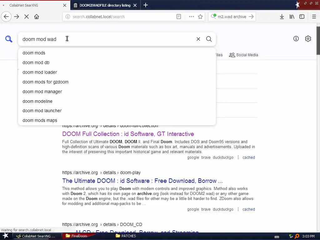Open cached copy of DOOM Full Collection
The height and width of the screenshot is (240, 320).
tap(248, 157)
